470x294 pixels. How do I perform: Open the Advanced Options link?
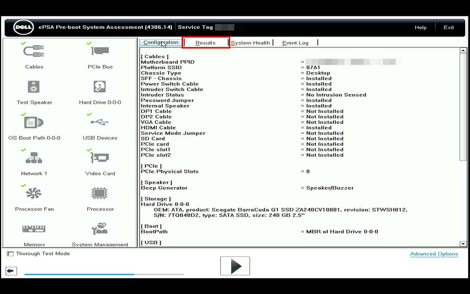[434, 254]
